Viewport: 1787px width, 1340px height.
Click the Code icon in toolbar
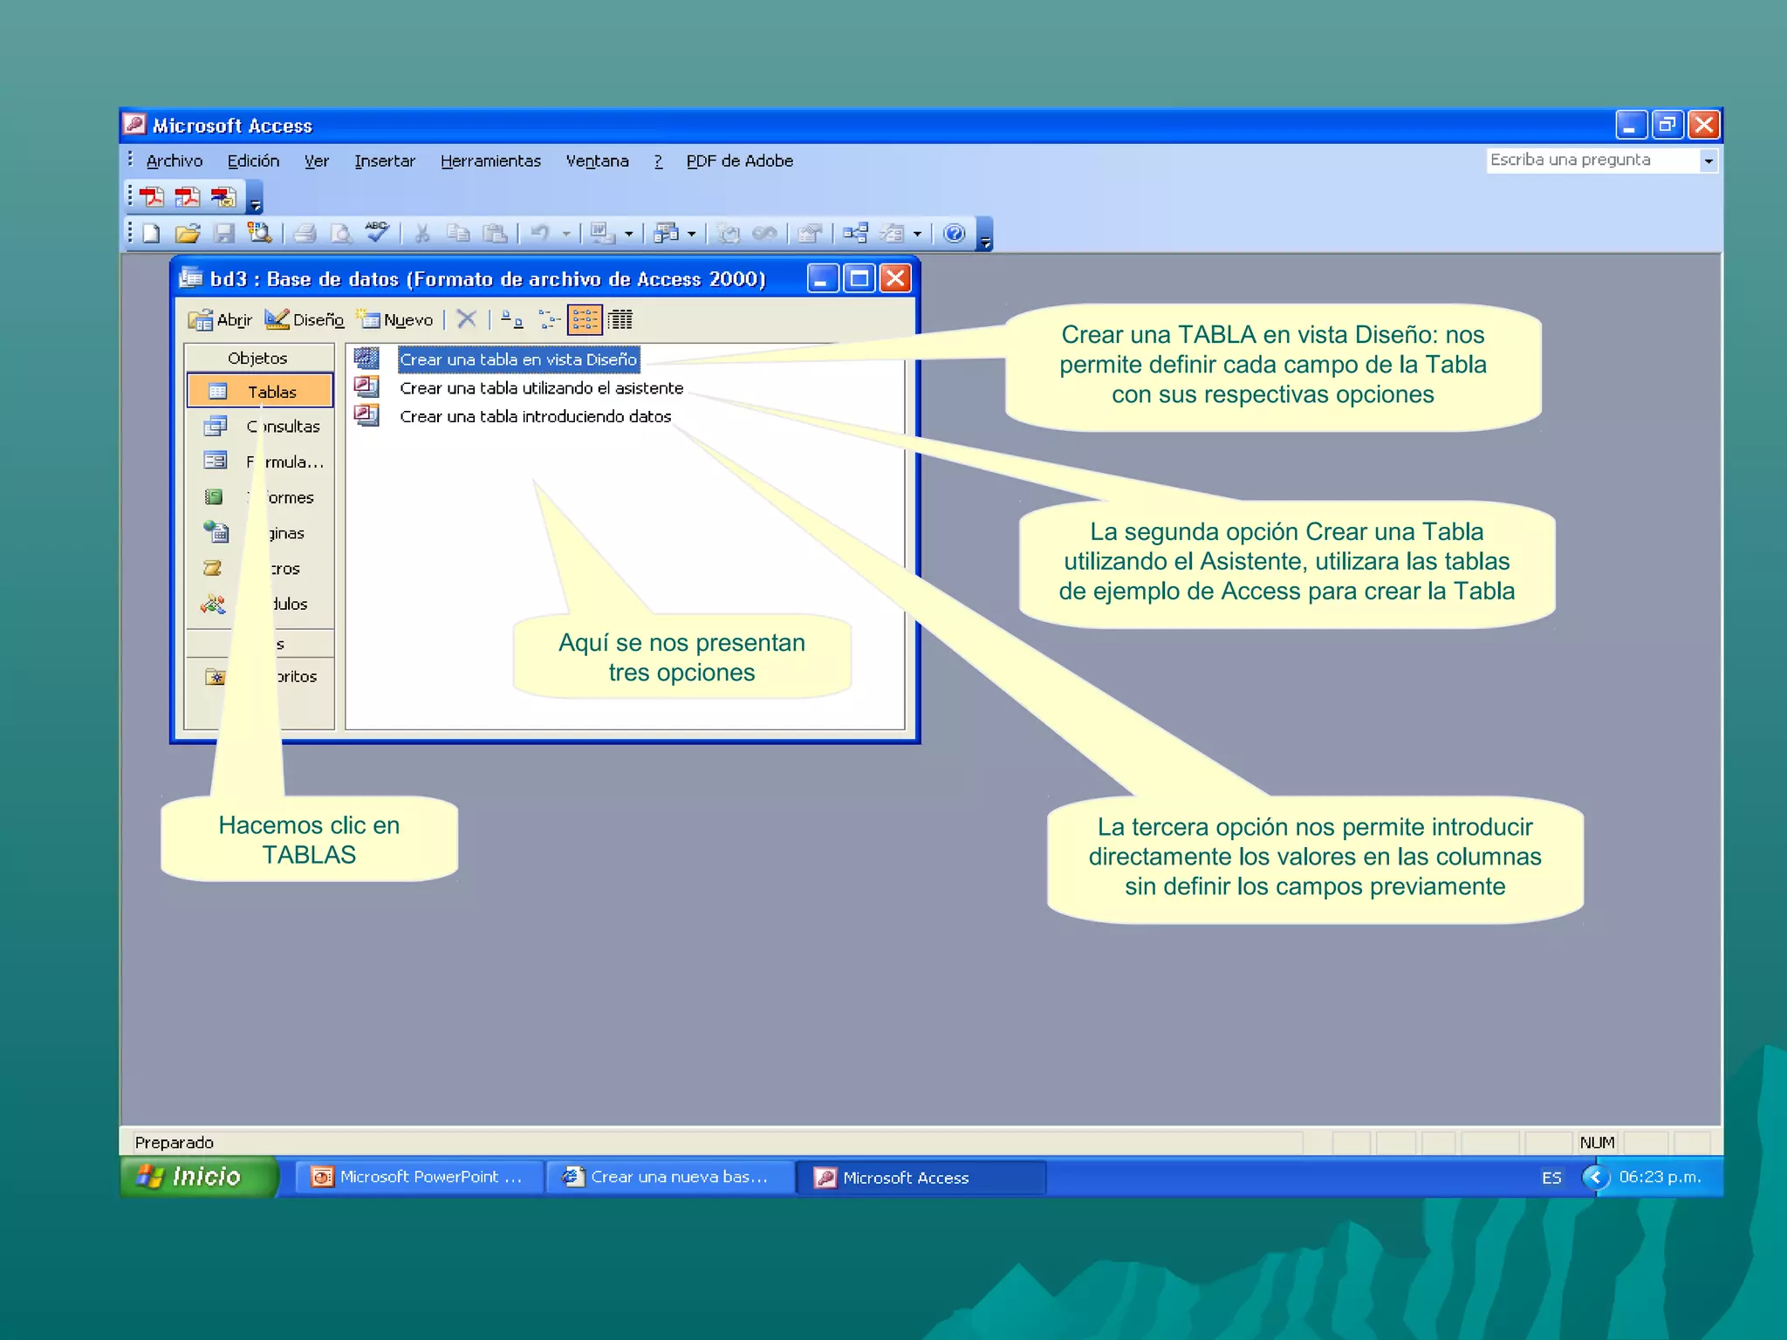click(728, 233)
